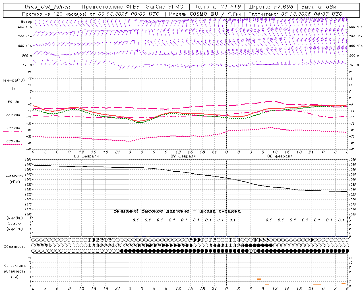Click the Ветер panel label
This screenshot has width=364, height=291.
[x=26, y=22]
